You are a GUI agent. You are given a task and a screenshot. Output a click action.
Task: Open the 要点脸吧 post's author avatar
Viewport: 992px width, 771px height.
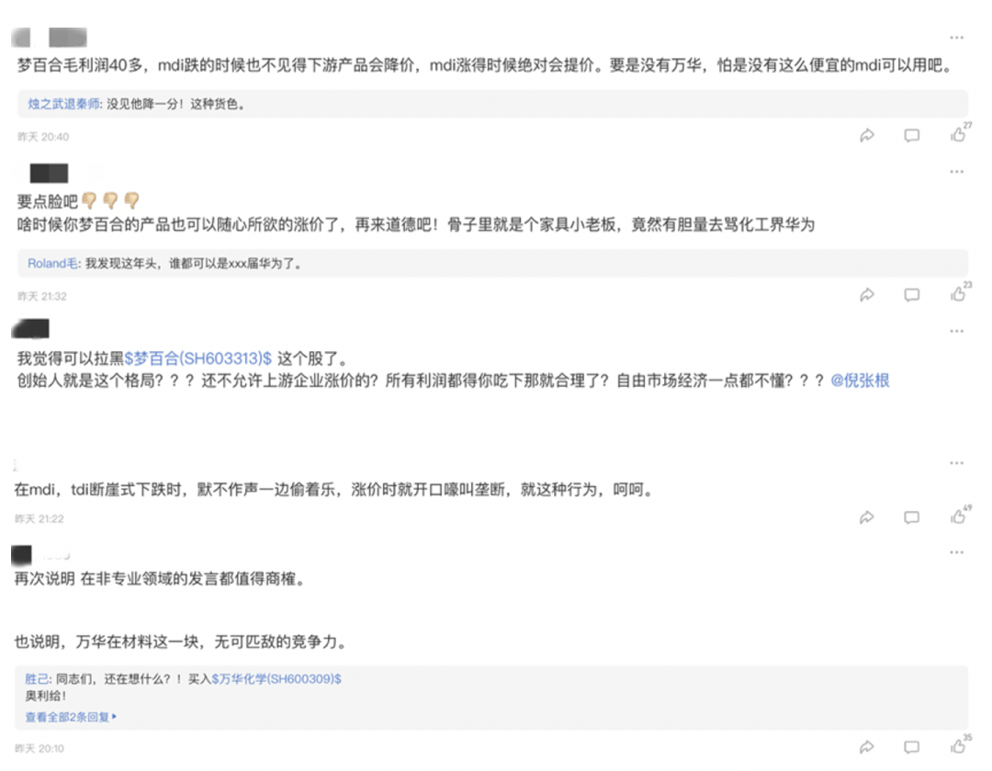[49, 173]
